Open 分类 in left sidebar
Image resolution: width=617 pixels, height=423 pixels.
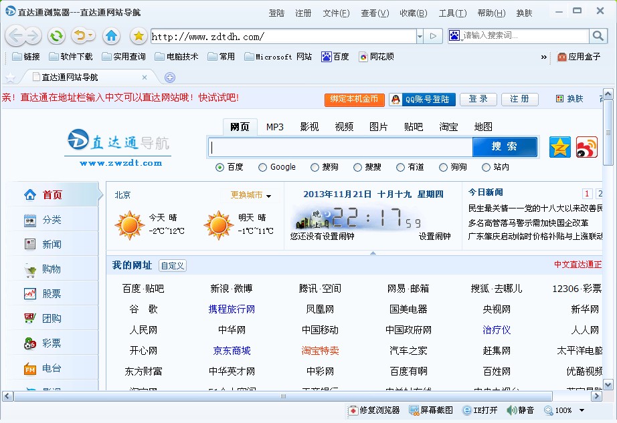click(x=52, y=220)
